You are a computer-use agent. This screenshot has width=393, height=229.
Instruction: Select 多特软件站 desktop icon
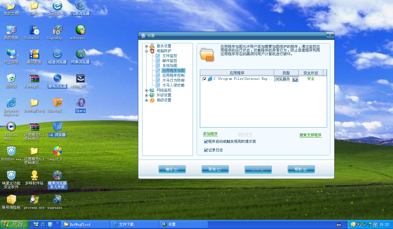coord(34,178)
